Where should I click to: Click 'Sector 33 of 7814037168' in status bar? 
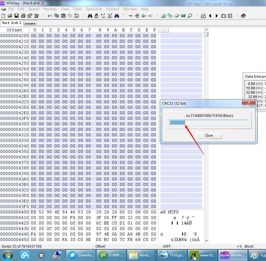pos(21,246)
